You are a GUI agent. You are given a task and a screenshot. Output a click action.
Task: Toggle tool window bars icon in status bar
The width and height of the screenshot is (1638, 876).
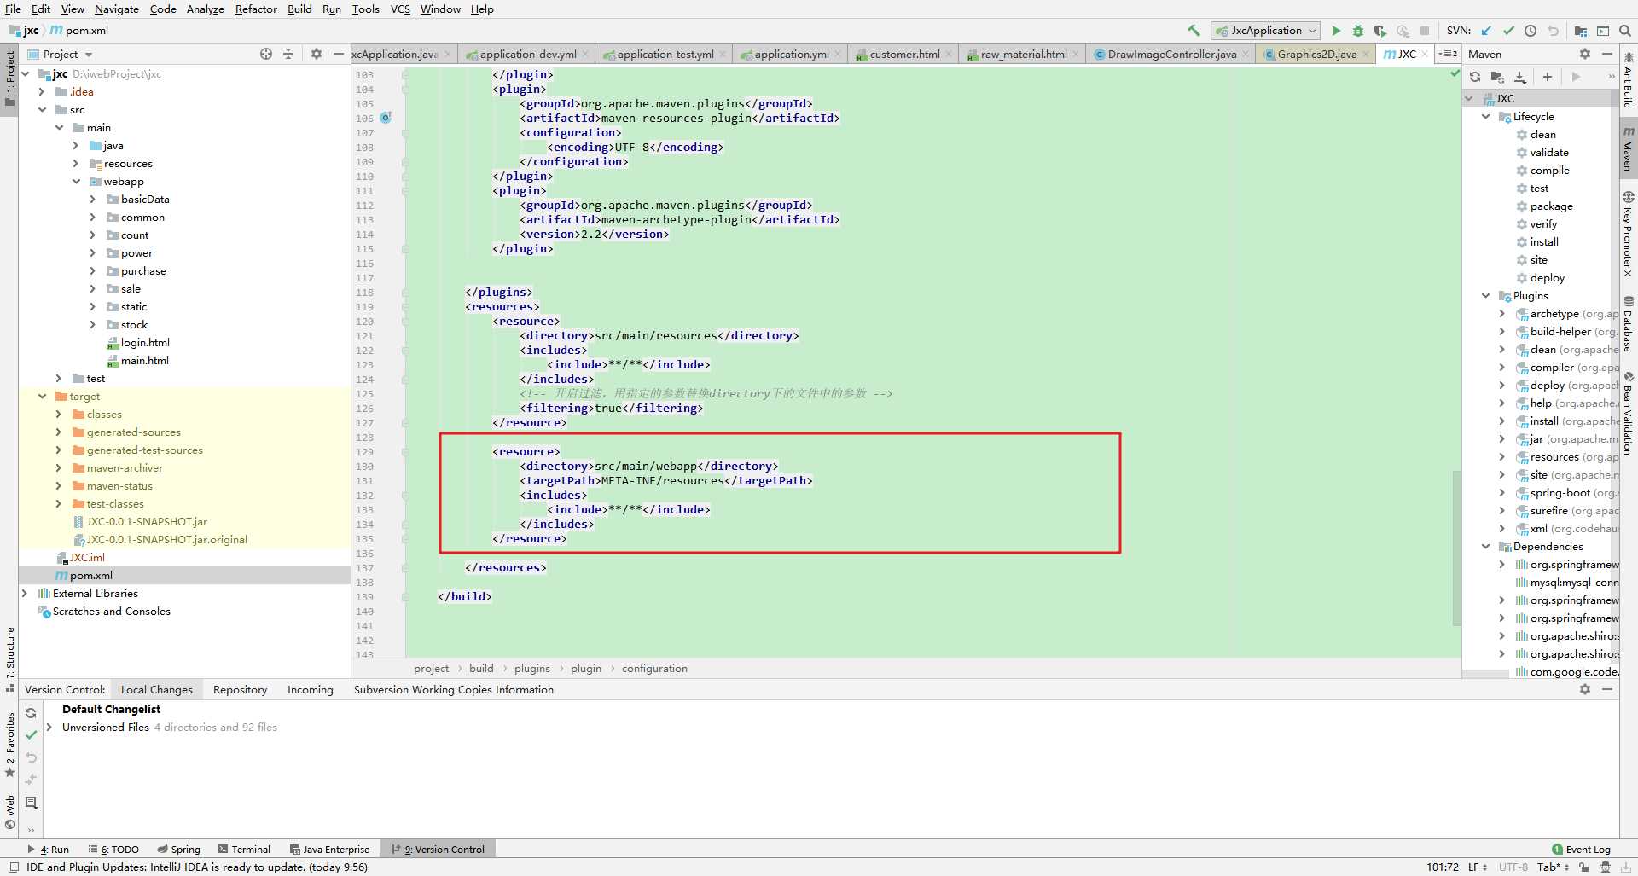[13, 867]
